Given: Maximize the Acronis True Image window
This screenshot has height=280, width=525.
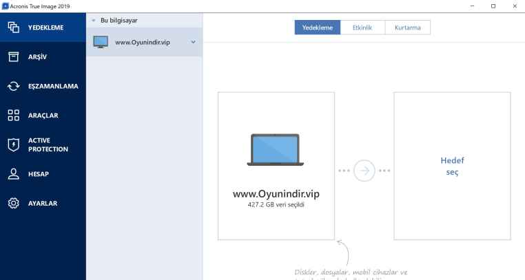Looking at the screenshot, I should click(493, 6).
